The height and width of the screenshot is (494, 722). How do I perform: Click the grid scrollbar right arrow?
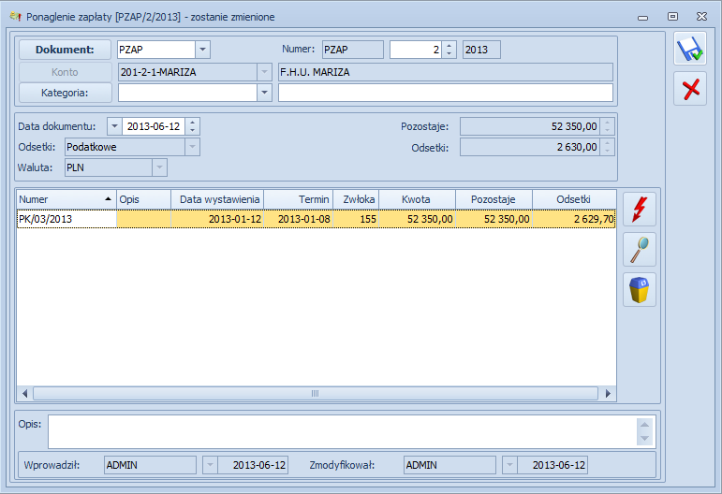tap(608, 393)
